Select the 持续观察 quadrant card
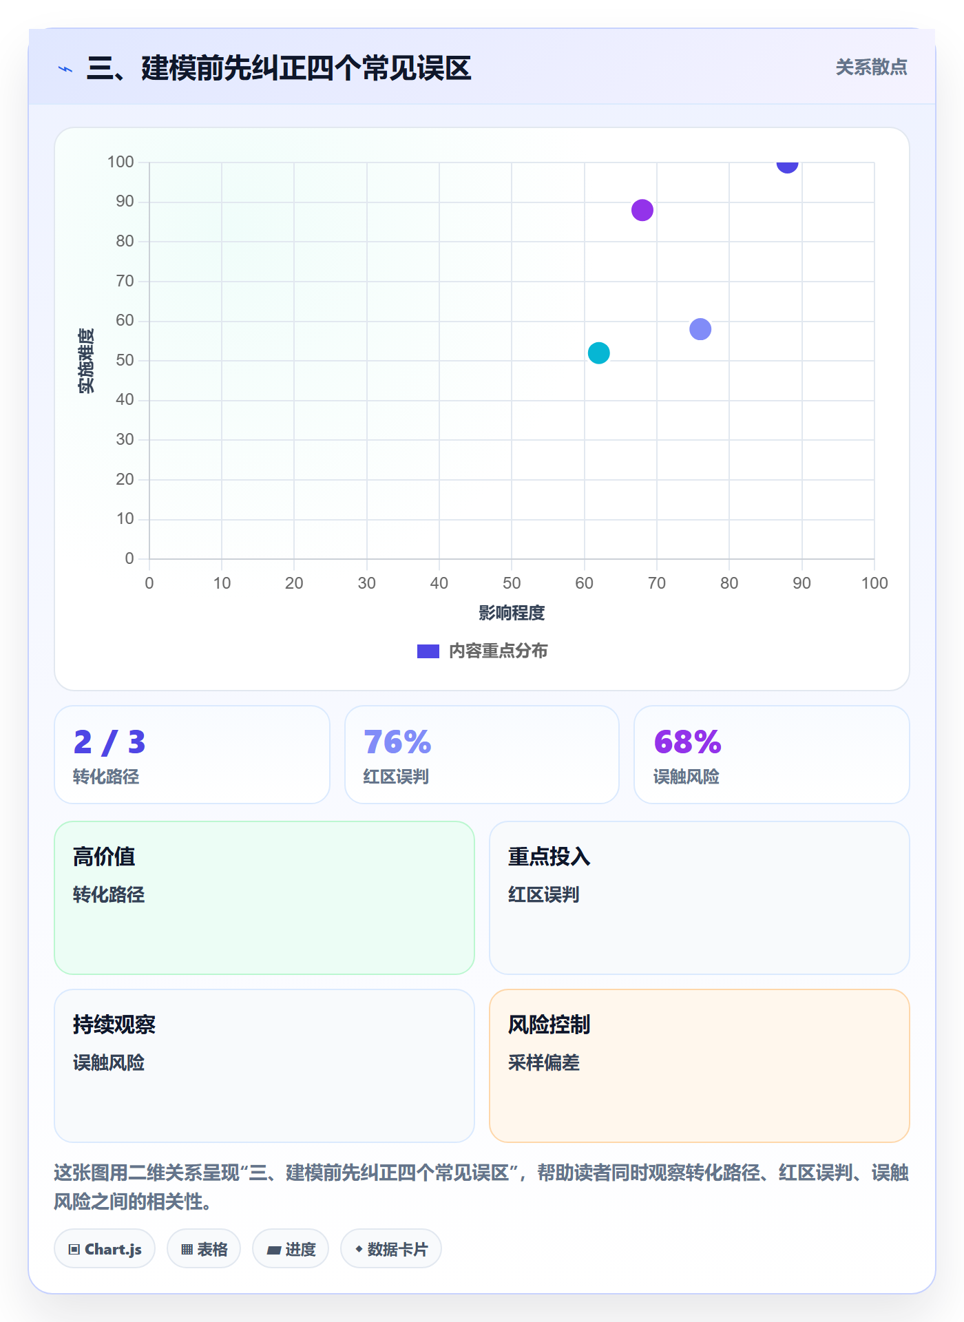The image size is (964, 1322). point(264,1066)
